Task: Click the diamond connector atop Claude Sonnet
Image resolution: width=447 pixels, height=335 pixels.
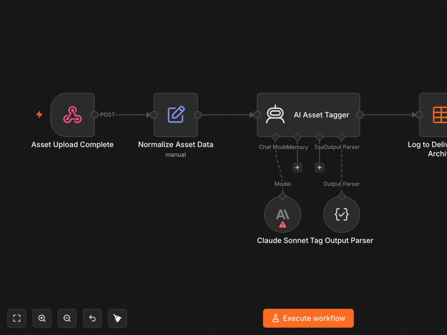Action: pos(283,196)
